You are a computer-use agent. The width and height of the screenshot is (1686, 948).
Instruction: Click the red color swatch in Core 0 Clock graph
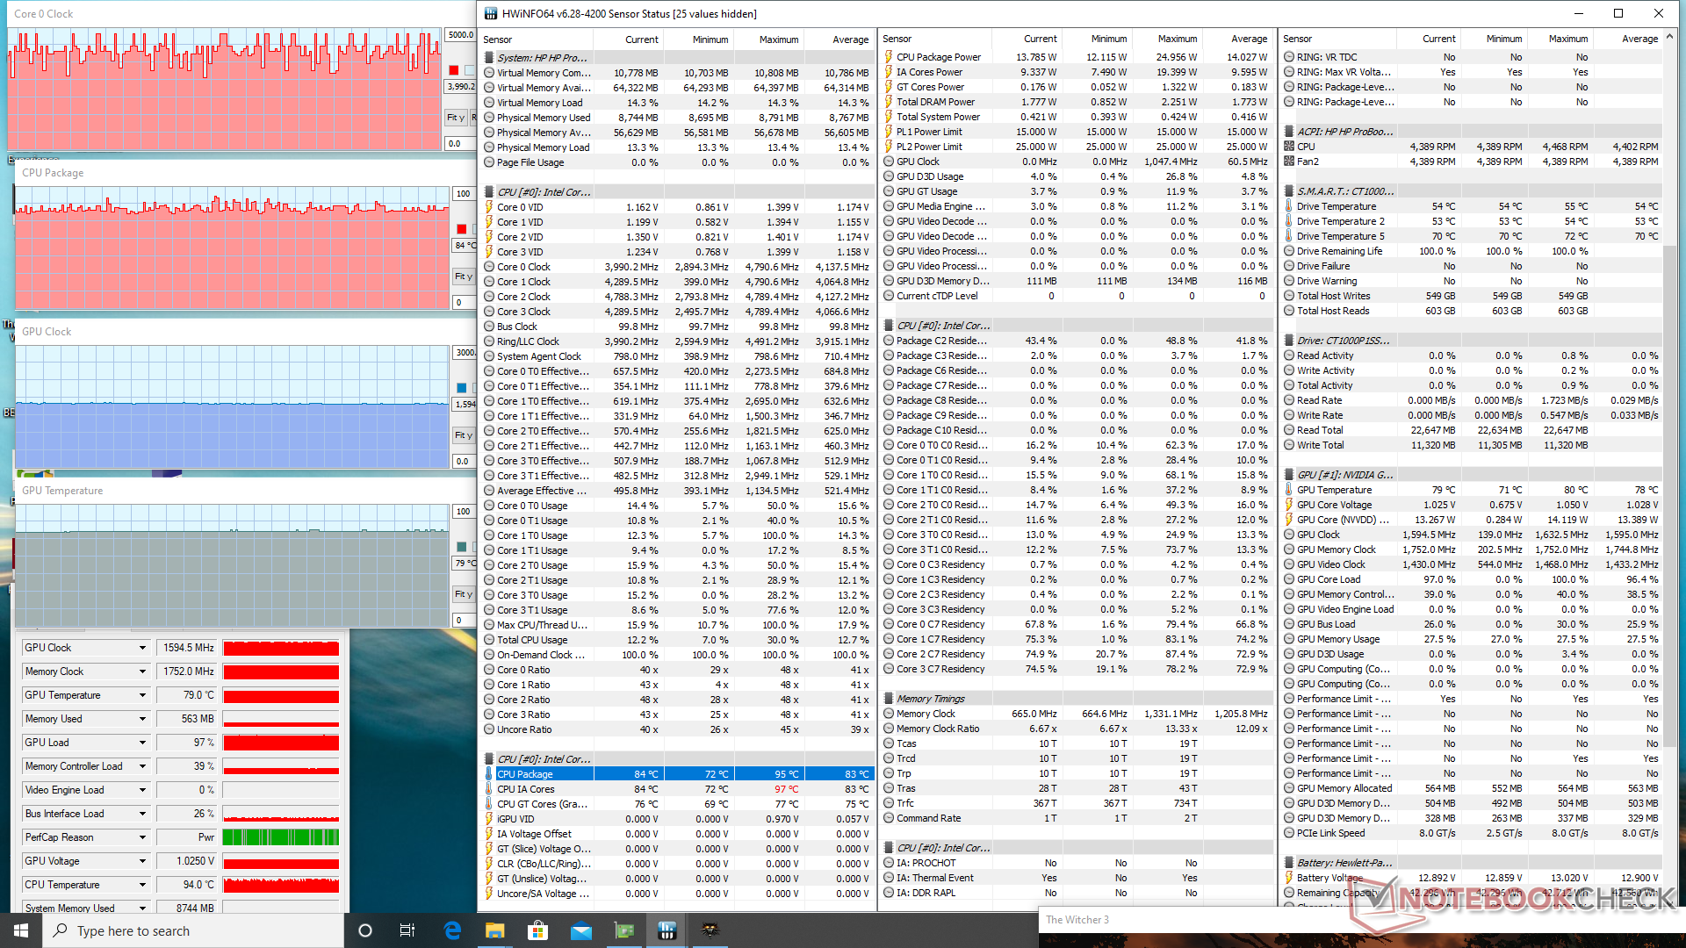click(454, 70)
